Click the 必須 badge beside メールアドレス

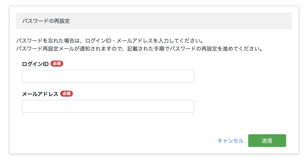[66, 94]
